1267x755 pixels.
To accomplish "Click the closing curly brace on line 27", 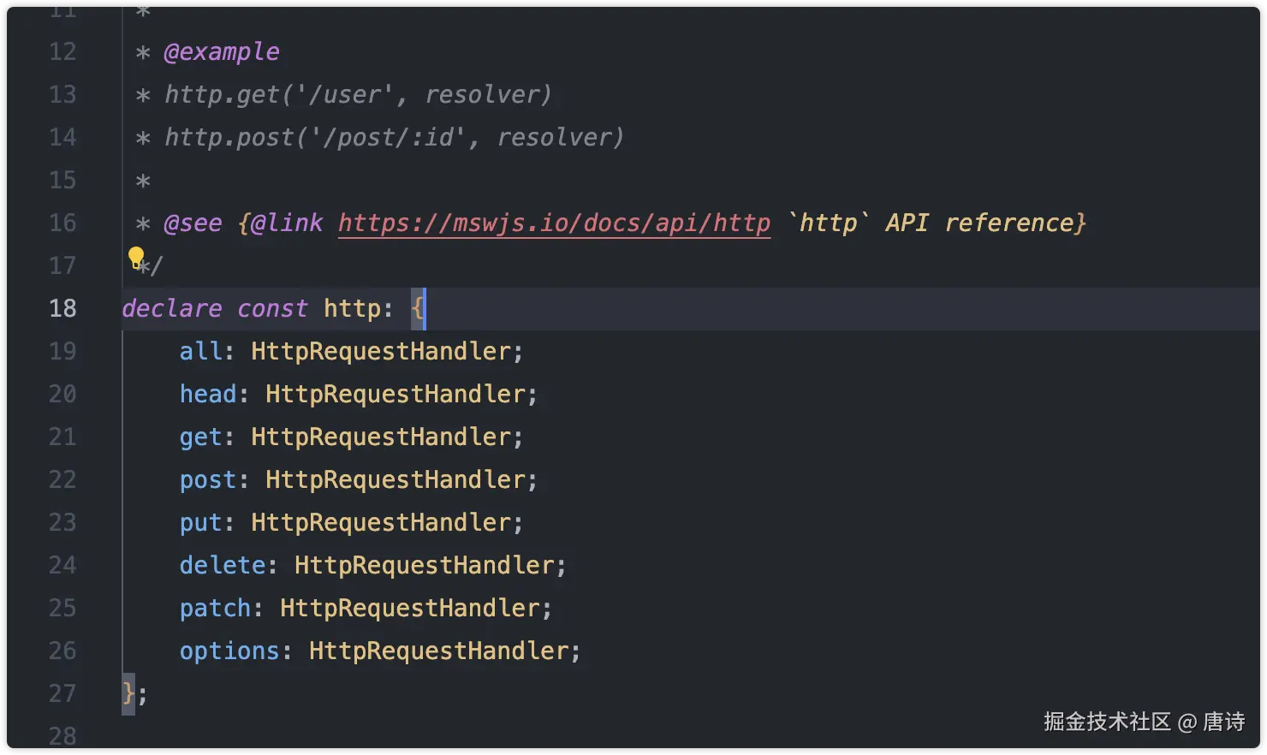I will pyautogui.click(x=128, y=693).
